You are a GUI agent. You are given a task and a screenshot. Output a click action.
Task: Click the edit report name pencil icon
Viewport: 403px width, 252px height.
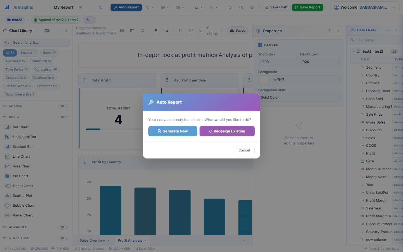click(81, 7)
